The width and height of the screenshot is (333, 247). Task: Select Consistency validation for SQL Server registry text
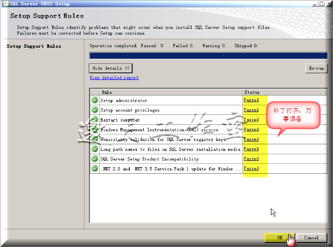(x=163, y=139)
